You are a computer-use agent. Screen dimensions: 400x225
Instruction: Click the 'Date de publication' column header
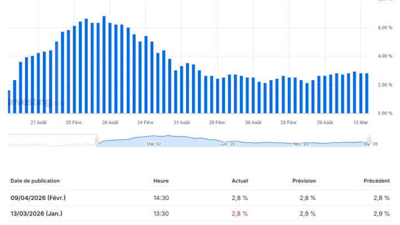35,181
